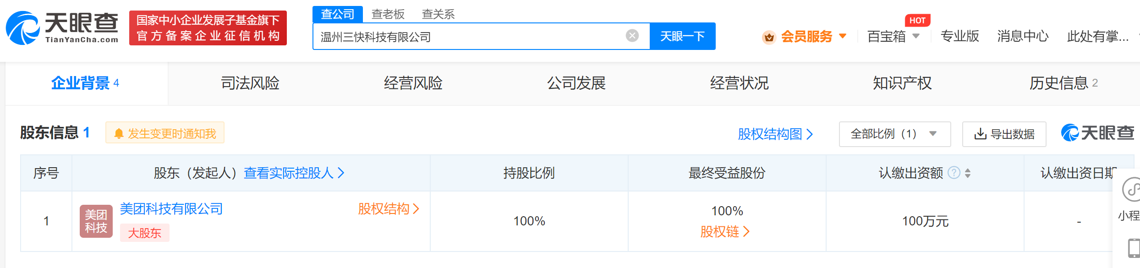Click the bell icon in 发生变更时通知我

(x=119, y=133)
